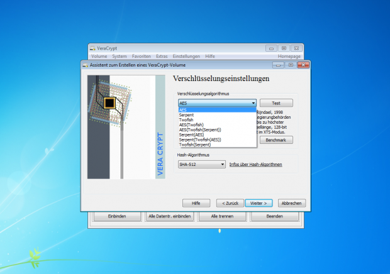Choose Twofish(Serpent) option

point(217,145)
